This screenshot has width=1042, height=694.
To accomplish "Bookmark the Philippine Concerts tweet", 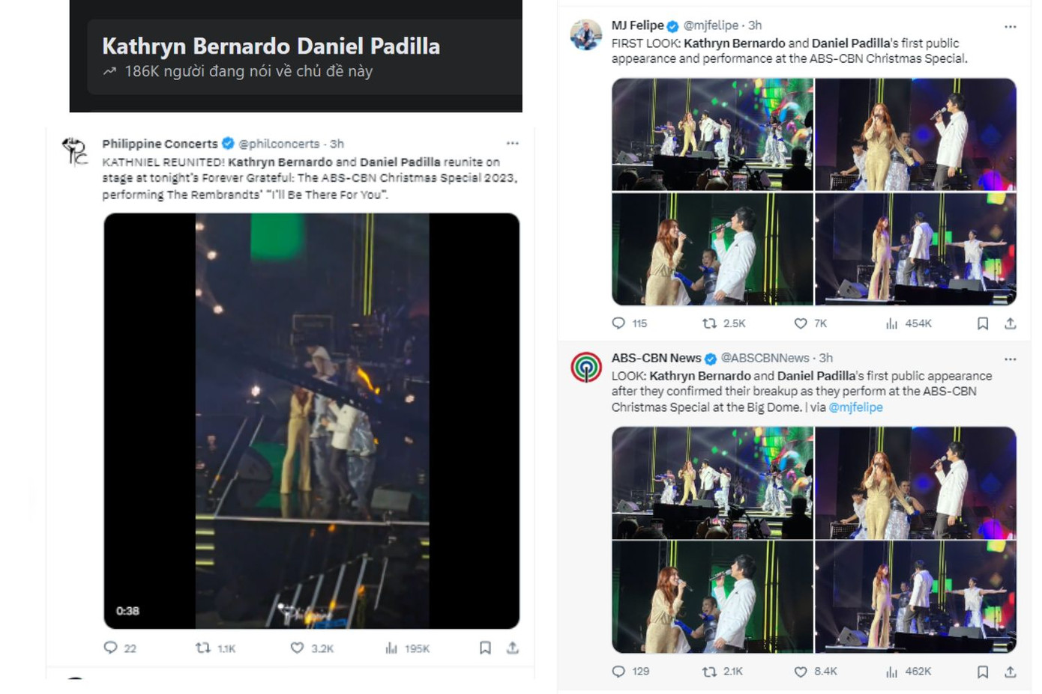I will [x=485, y=648].
